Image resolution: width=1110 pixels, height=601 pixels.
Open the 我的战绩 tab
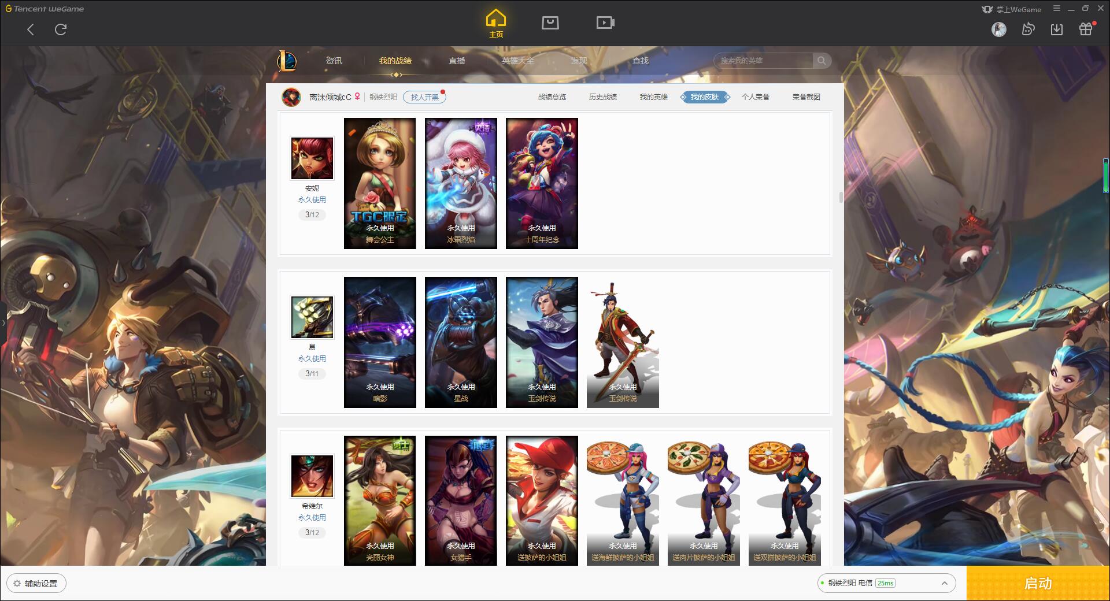coord(395,61)
